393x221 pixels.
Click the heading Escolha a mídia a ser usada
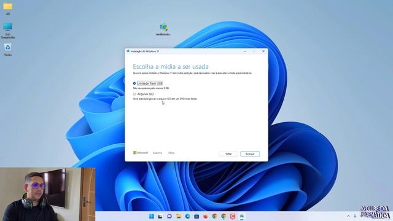[x=171, y=67]
